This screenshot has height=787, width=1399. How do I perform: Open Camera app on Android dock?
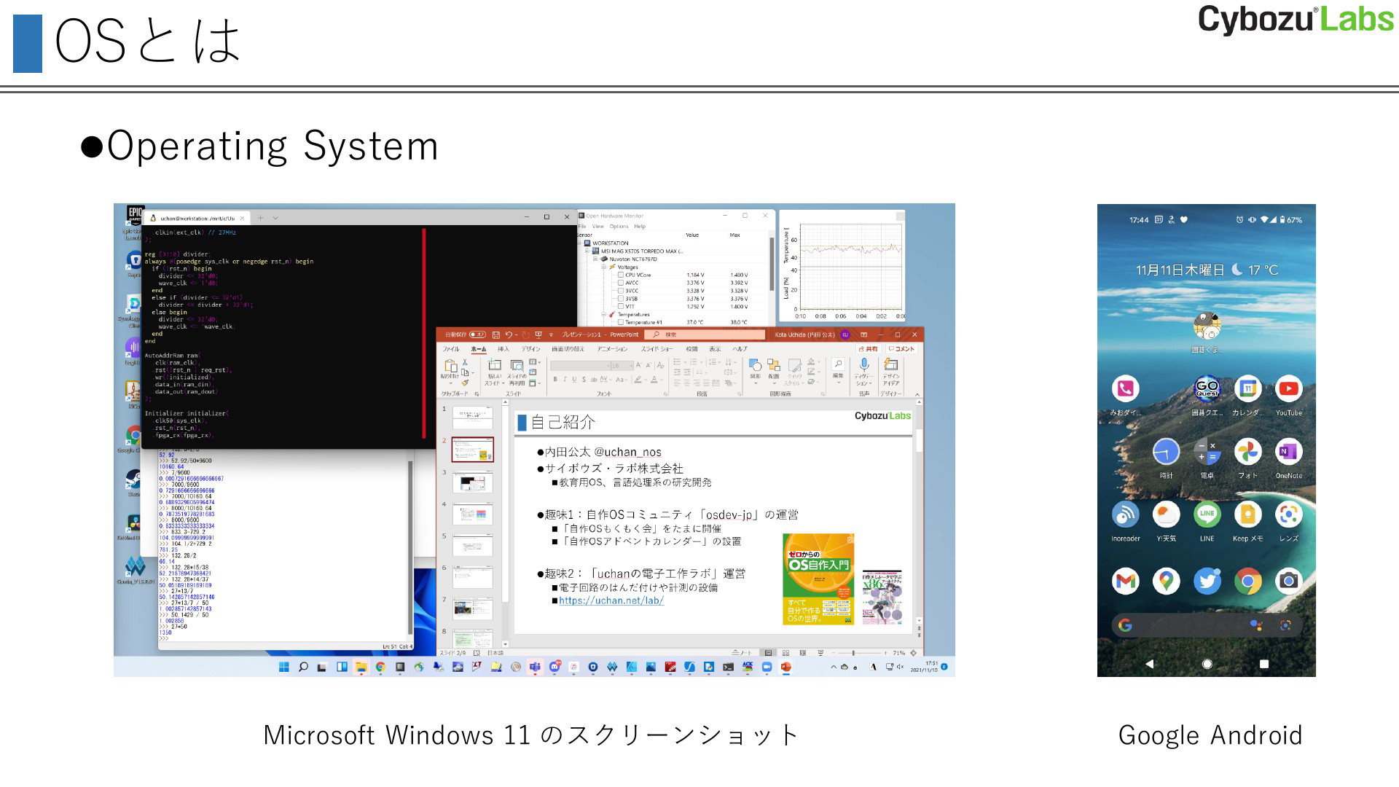click(x=1288, y=581)
